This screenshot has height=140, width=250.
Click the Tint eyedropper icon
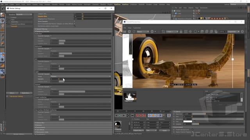point(194,122)
